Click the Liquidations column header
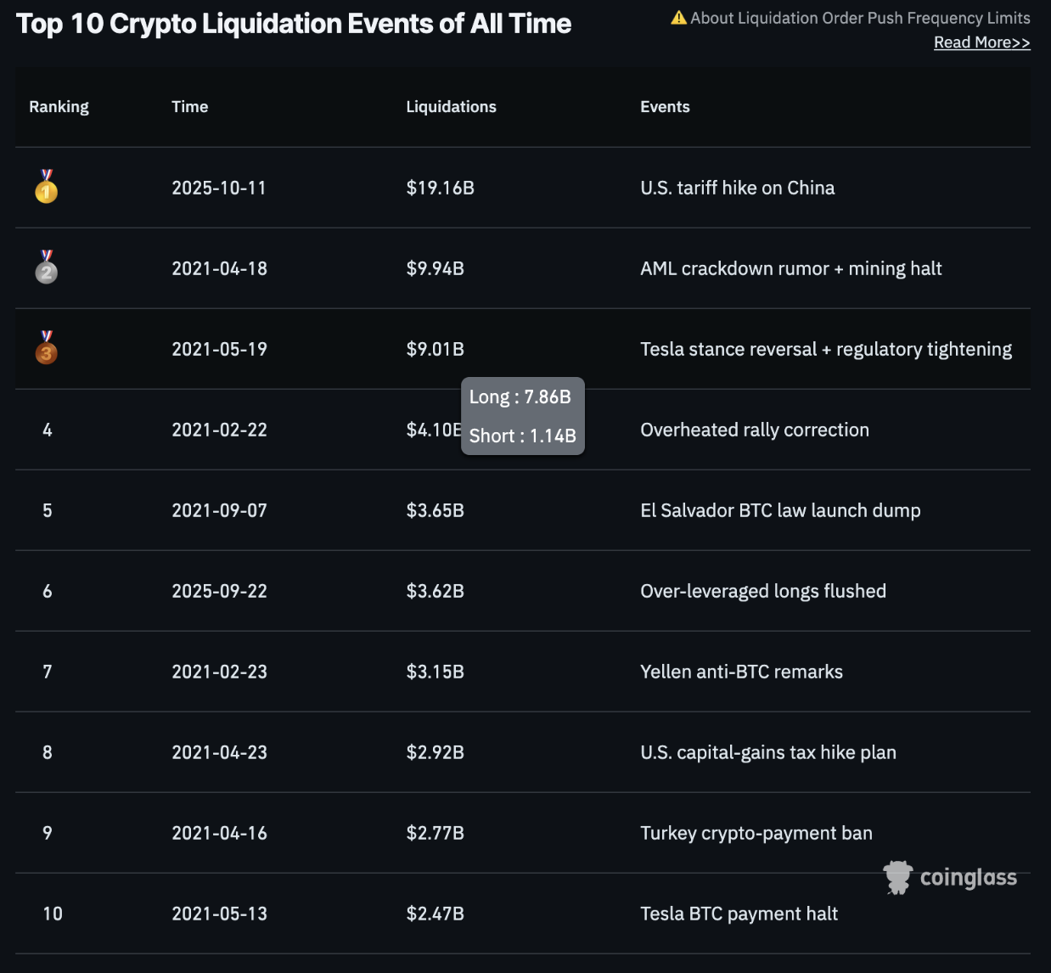The height and width of the screenshot is (973, 1051). coord(451,107)
